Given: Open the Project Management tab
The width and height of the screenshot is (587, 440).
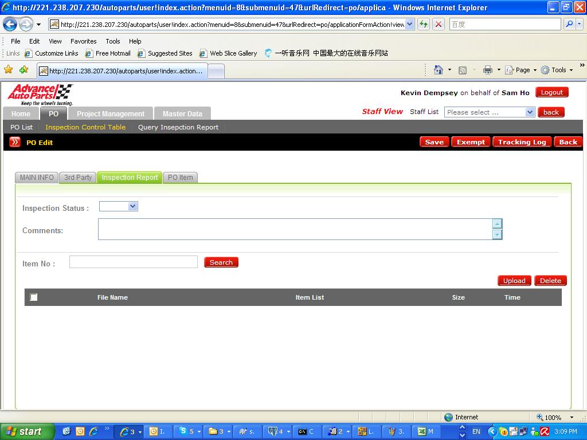Looking at the screenshot, I should point(111,113).
